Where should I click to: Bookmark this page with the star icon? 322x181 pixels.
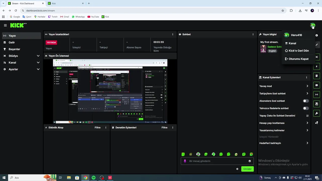click(x=283, y=11)
